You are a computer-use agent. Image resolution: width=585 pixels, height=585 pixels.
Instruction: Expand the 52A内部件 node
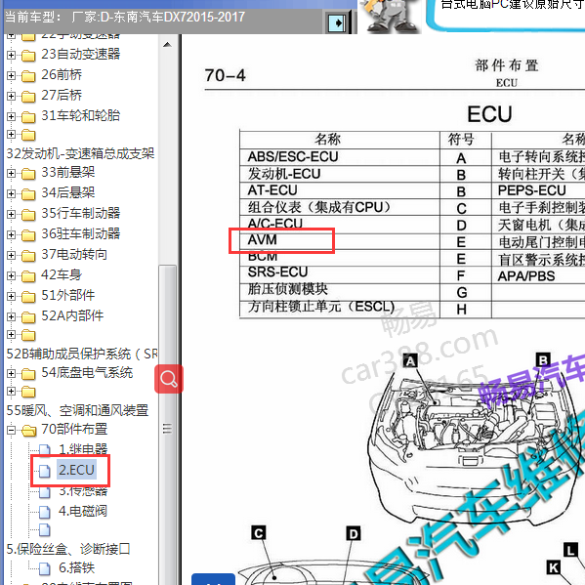coord(11,317)
